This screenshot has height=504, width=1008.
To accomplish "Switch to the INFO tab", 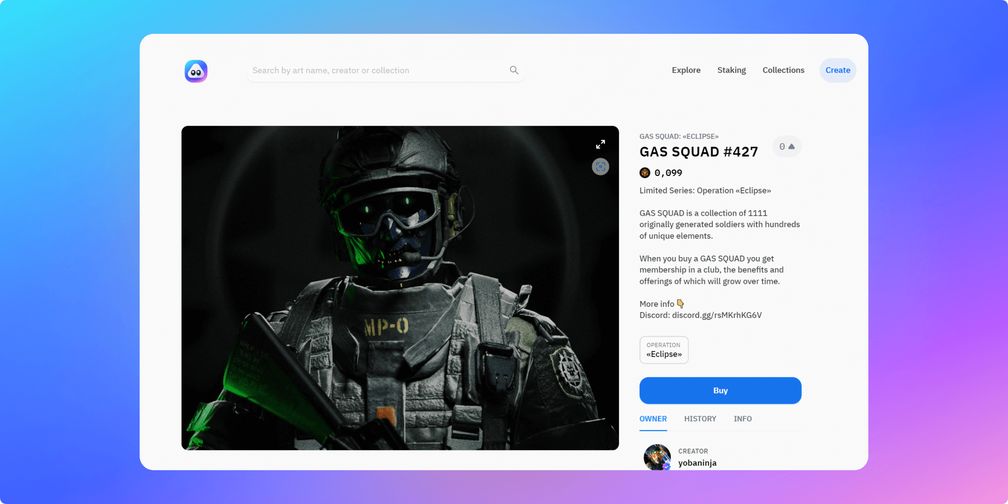I will (x=742, y=419).
